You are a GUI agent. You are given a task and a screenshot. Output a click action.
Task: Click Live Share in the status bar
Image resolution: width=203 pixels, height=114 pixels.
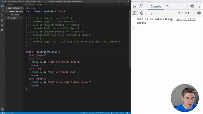click(11, 113)
